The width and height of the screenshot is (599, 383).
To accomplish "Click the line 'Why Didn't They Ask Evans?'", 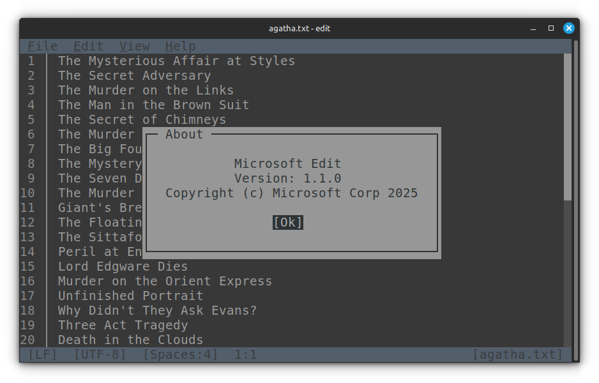I will point(157,310).
